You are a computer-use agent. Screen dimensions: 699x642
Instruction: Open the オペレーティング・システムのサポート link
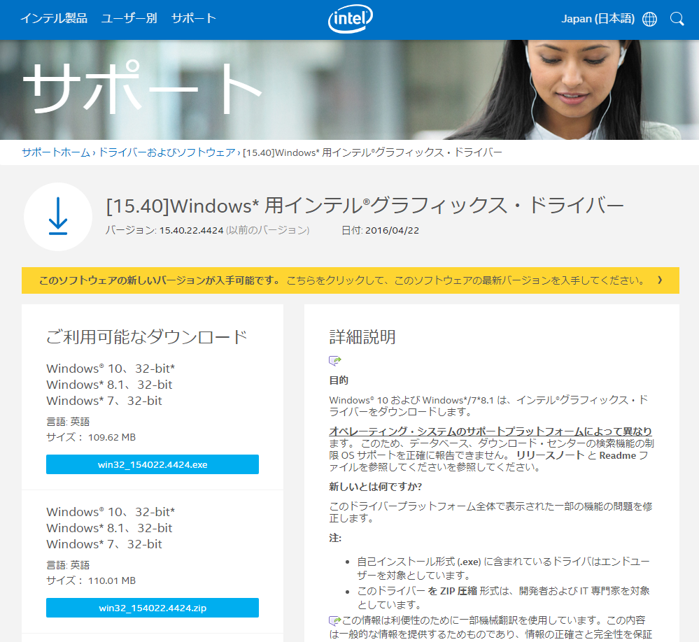click(x=490, y=431)
